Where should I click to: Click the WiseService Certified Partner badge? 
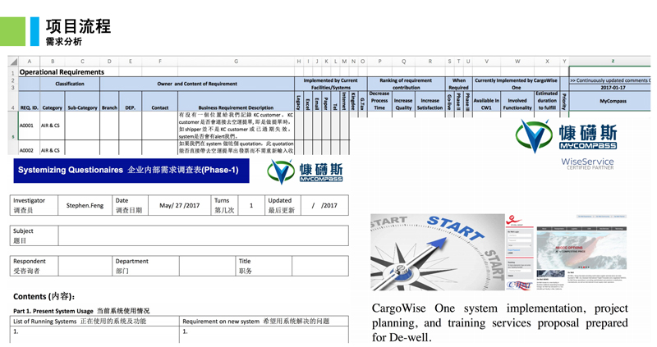[587, 163]
